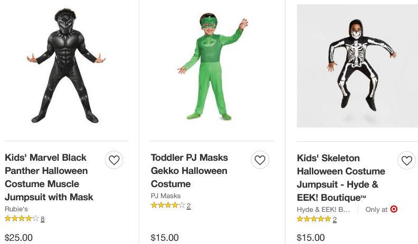Open Toddler PJ Masks Gekko costume title
The width and height of the screenshot is (418, 244).
pyautogui.click(x=189, y=170)
